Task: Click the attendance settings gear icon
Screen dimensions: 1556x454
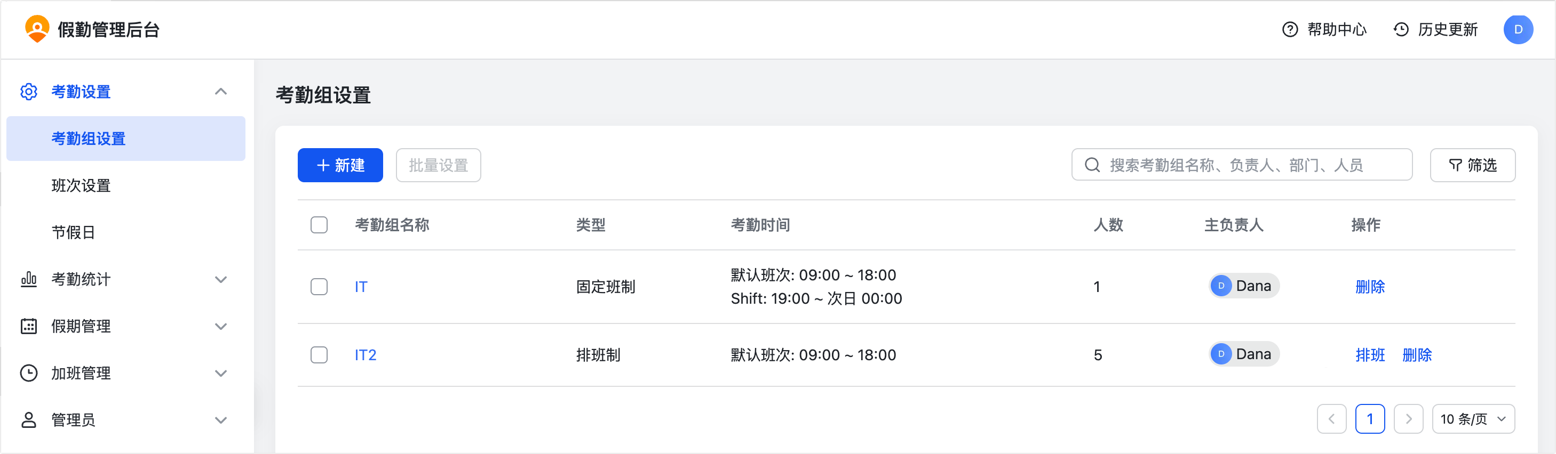Action: [28, 92]
